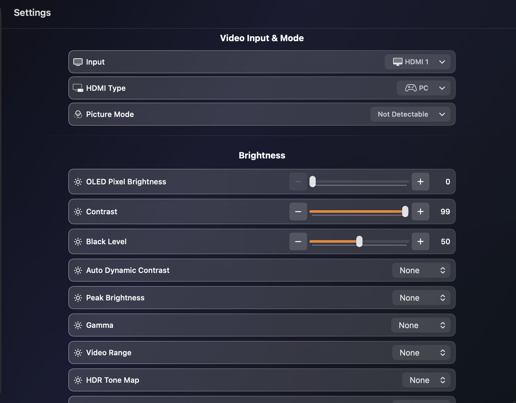Screen dimensions: 516x403
Task: Click the HDR Tone Map sun icon
Action: click(x=78, y=380)
